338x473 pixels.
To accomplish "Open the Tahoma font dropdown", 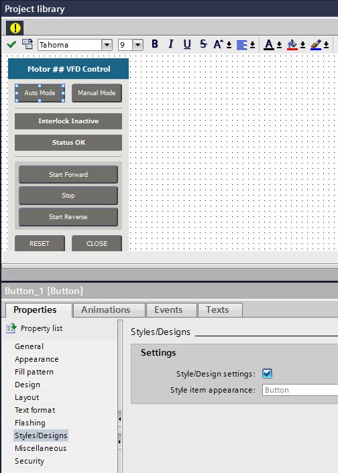I will tap(107, 45).
